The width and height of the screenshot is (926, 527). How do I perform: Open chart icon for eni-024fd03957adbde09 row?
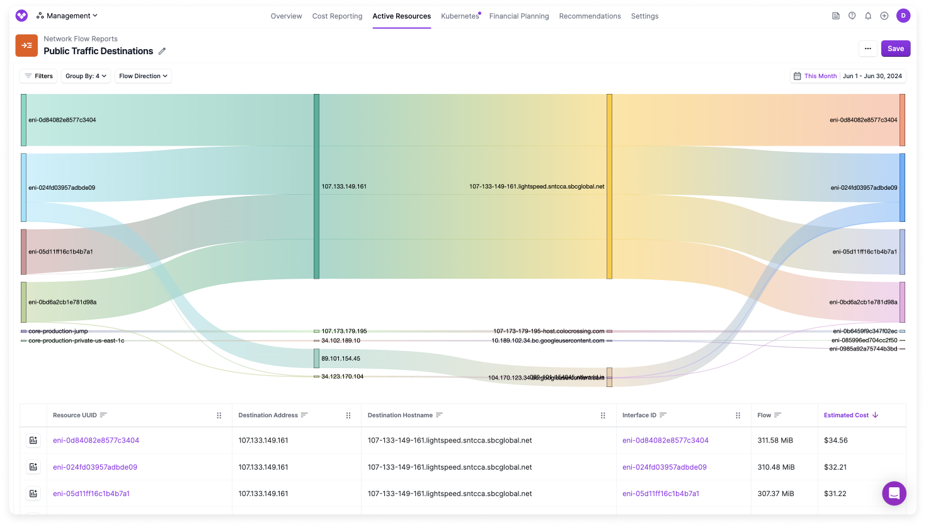pos(33,467)
